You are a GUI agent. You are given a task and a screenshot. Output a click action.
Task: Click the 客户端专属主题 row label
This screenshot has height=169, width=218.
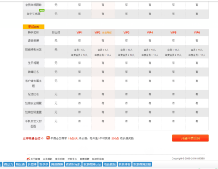click(x=34, y=83)
